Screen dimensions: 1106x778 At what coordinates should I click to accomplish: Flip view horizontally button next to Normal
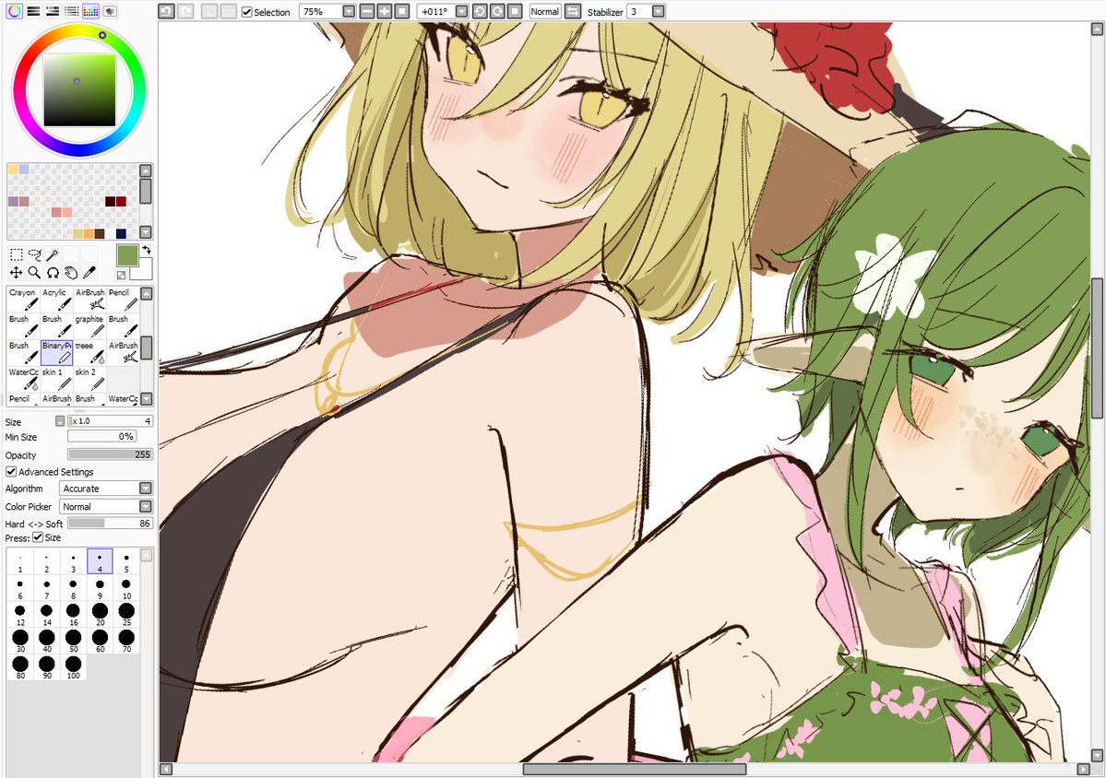[x=573, y=11]
